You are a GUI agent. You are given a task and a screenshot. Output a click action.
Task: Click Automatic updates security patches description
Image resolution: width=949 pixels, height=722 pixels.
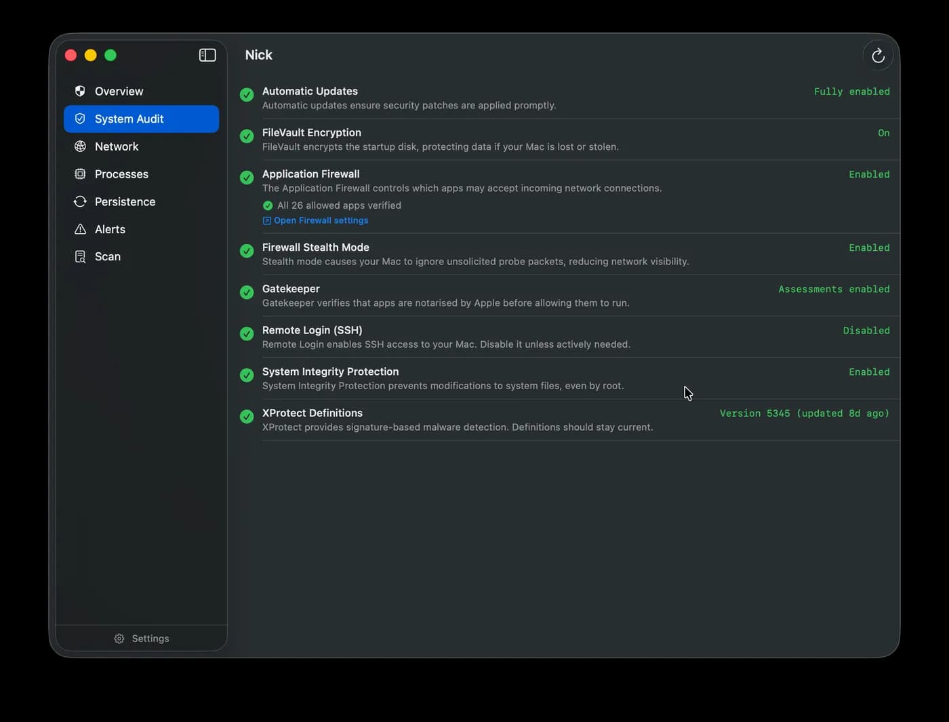tap(409, 105)
